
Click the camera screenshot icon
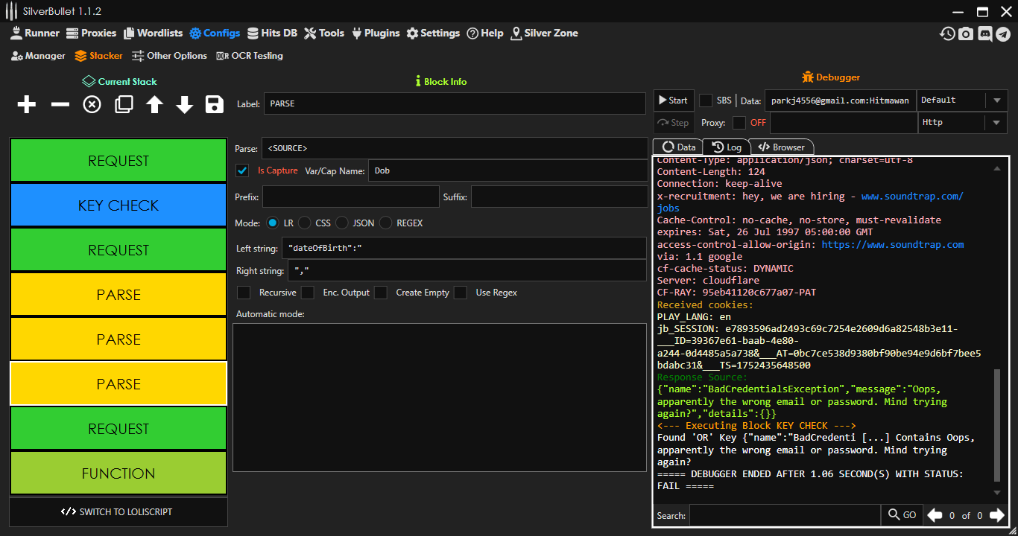[966, 33]
